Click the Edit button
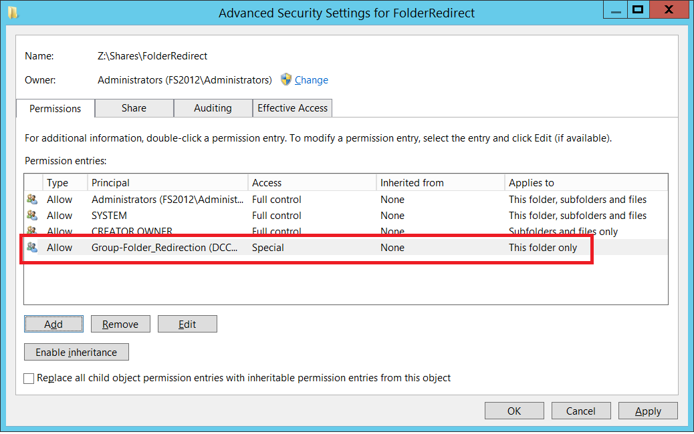This screenshot has width=694, height=434. tap(187, 324)
